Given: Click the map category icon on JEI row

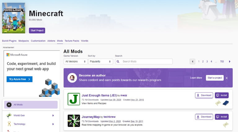Looking at the screenshot, I should pos(218,103).
